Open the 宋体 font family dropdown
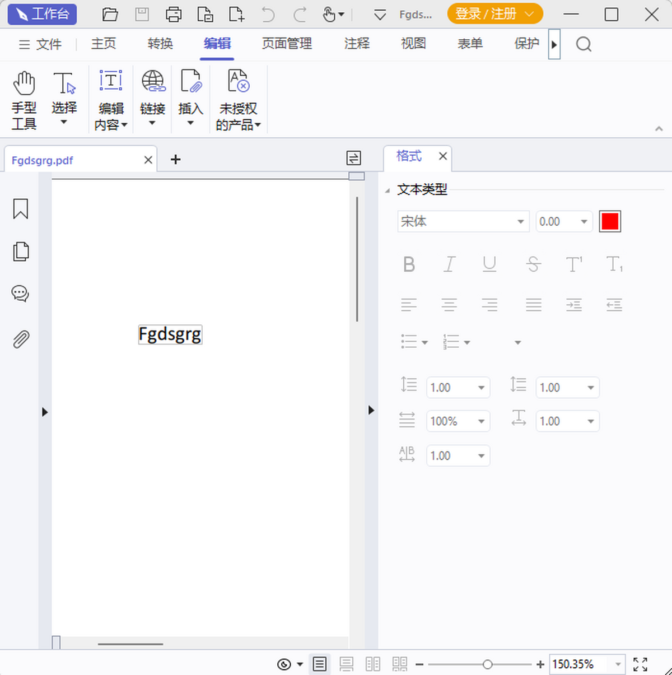 (521, 221)
